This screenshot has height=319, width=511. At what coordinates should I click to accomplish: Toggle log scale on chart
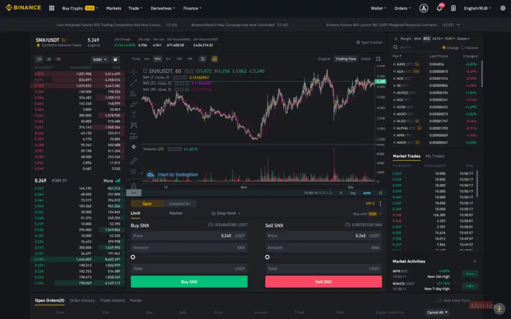click(353, 193)
